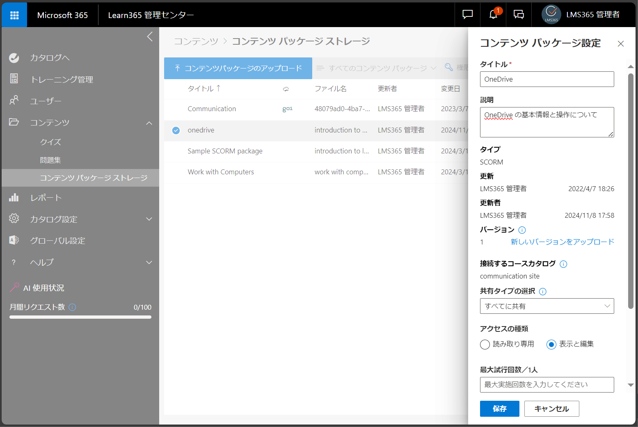Open トレーニング管理 in the navigation
Screen dimensions: 638x427
click(x=62, y=79)
